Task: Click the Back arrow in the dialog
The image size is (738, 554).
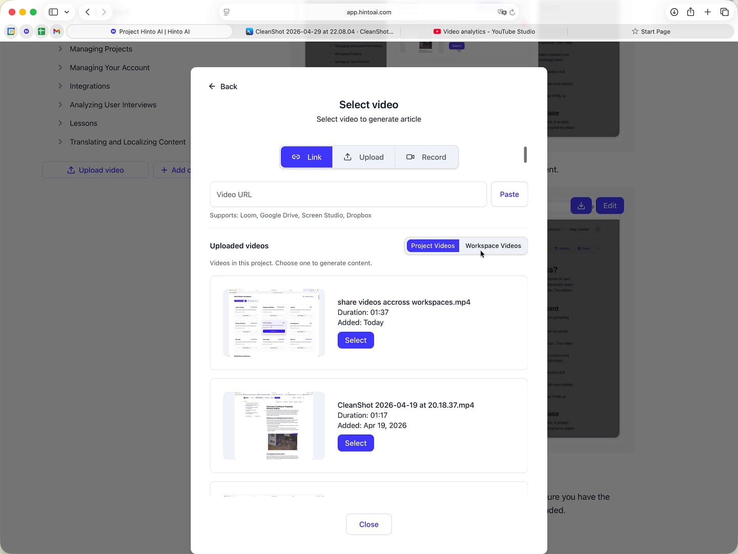Action: click(212, 86)
